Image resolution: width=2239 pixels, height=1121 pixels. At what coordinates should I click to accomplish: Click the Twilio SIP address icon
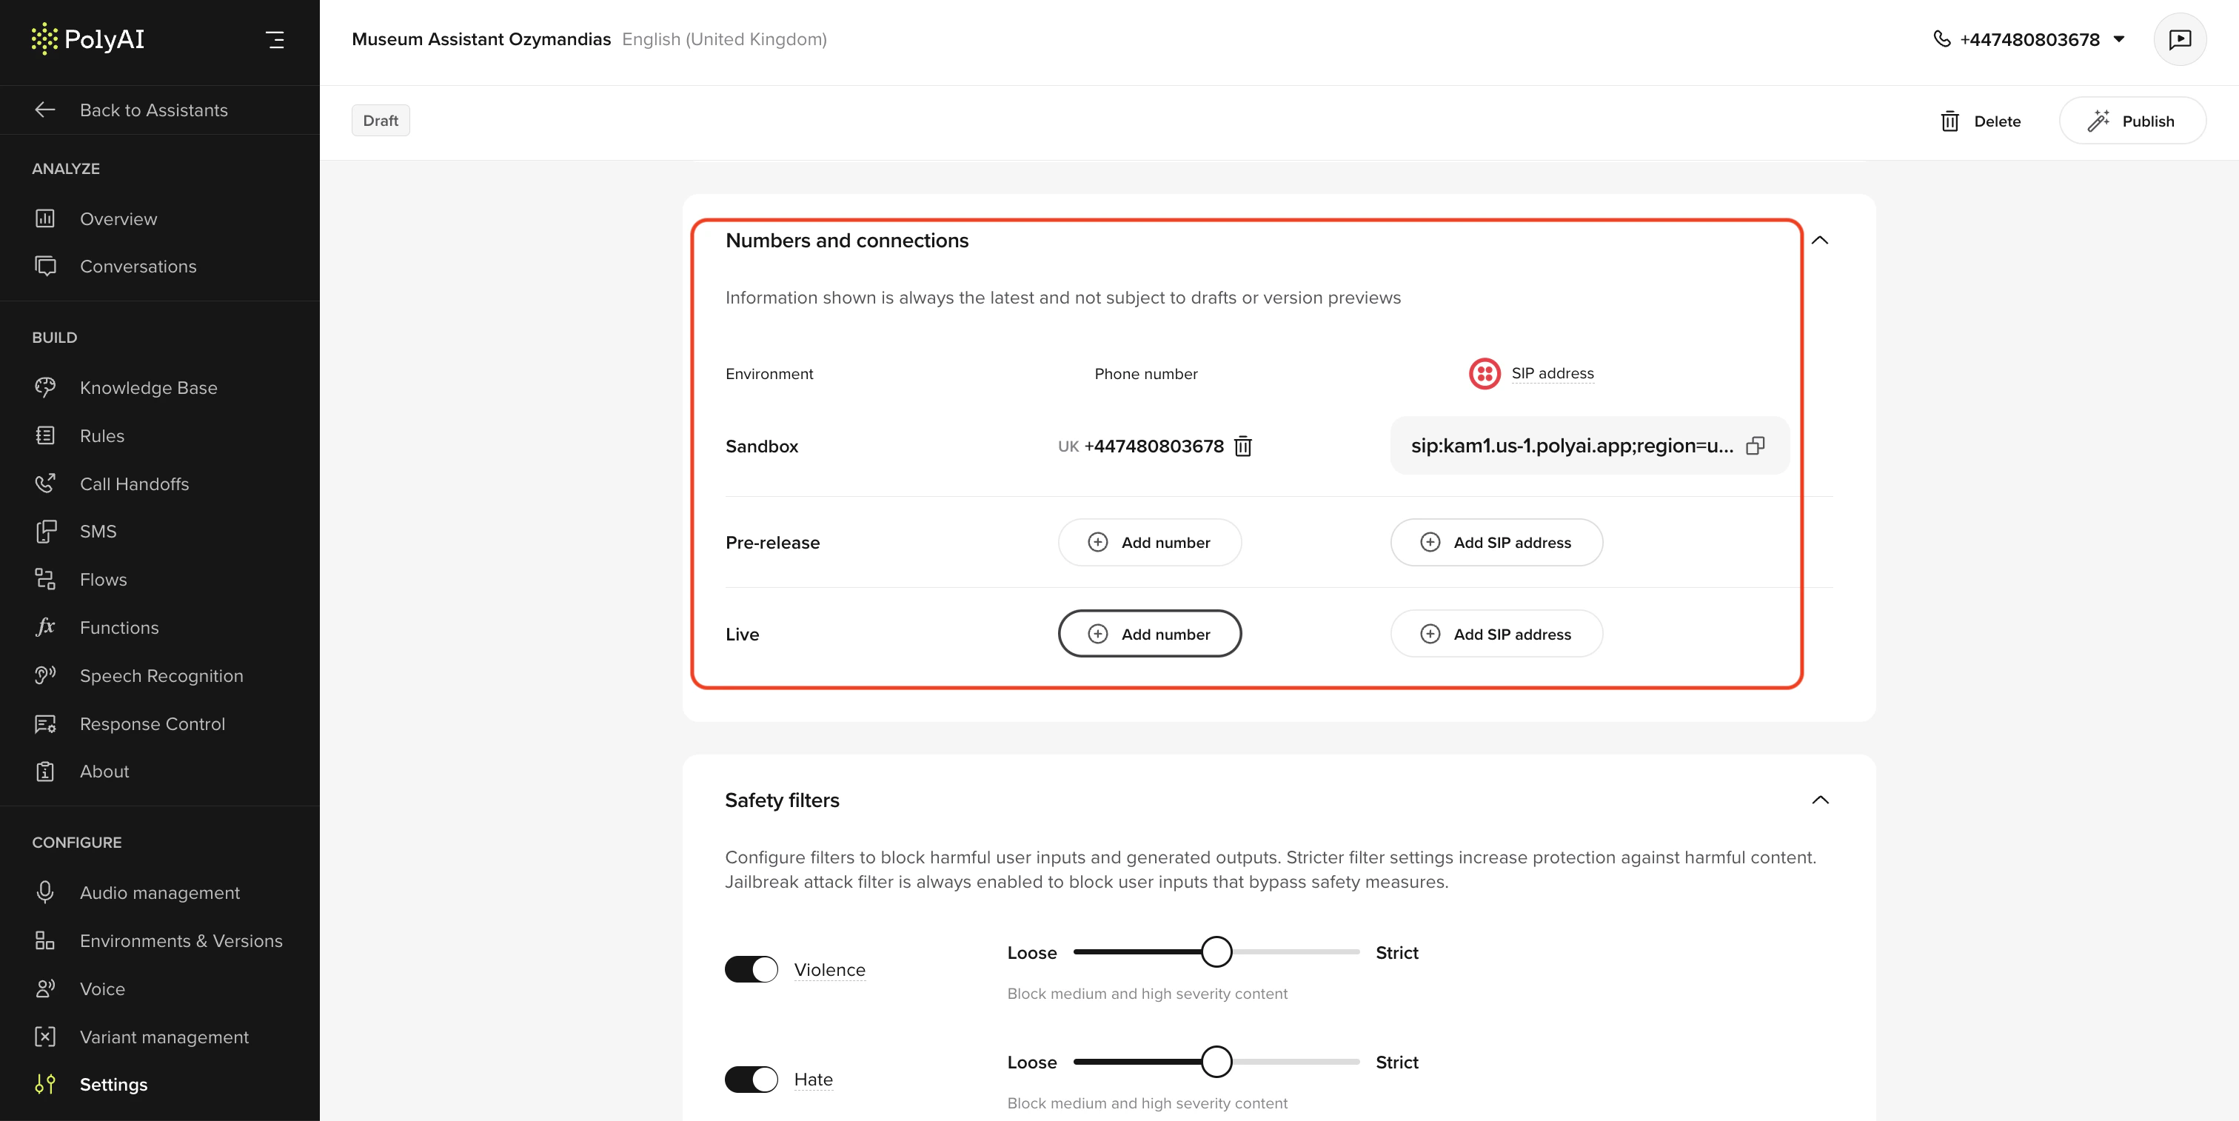[x=1483, y=374]
